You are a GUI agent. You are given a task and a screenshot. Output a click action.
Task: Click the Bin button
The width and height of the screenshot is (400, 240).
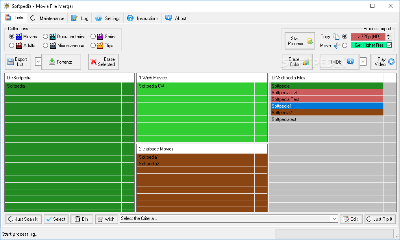click(81, 219)
